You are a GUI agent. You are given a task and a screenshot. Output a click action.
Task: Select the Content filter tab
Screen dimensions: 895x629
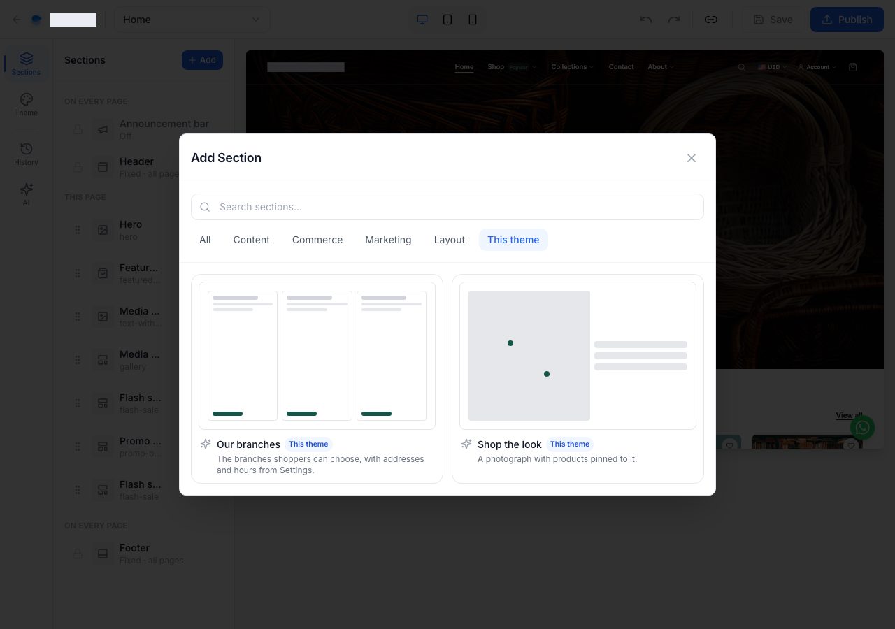(251, 240)
